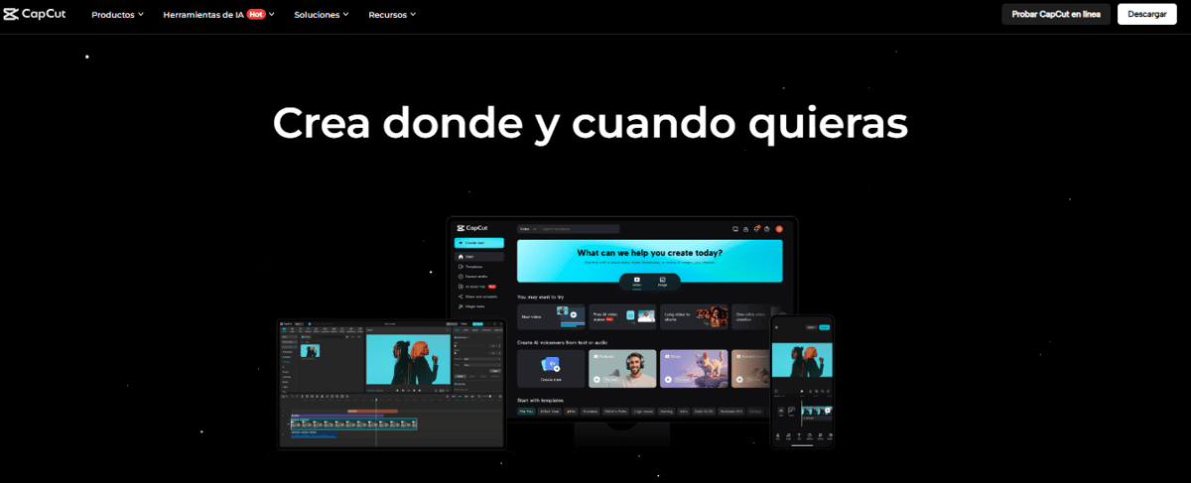1191x483 pixels.
Task: Click the Podcast voiceover thumbnail
Action: pyautogui.click(x=622, y=368)
